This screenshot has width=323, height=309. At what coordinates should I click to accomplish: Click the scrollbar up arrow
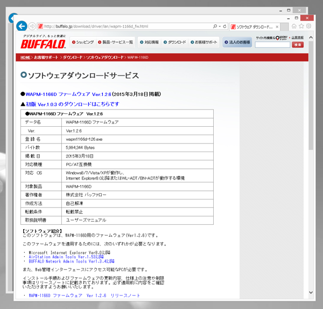click(311, 38)
